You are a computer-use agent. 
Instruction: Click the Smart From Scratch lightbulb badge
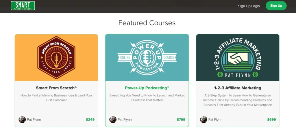tap(56, 57)
